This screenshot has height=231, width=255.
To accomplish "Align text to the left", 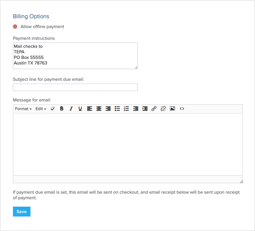I will pyautogui.click(x=90, y=109).
